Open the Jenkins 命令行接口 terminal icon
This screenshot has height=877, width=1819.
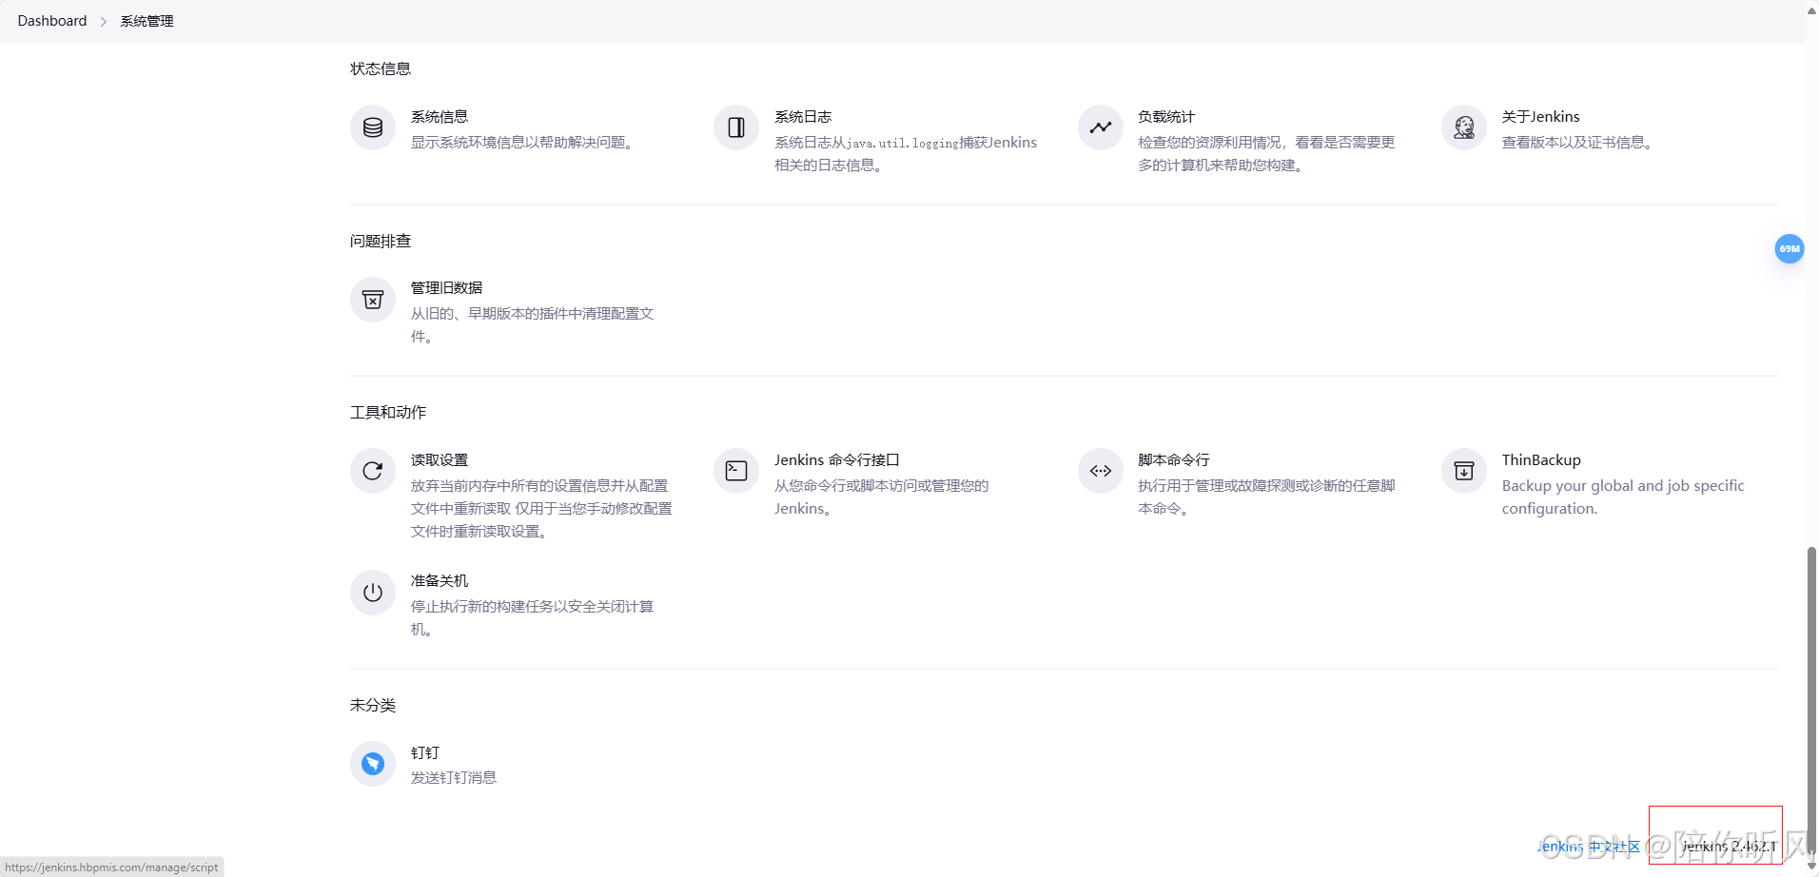coord(735,470)
